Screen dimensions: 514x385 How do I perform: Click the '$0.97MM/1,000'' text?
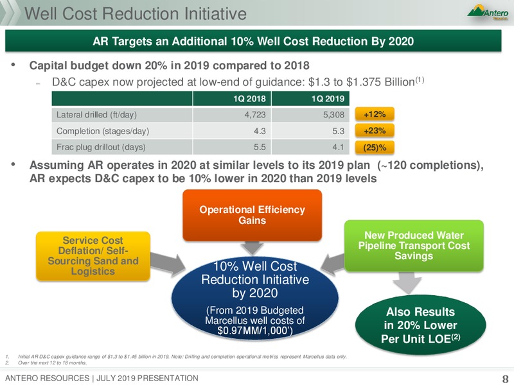255,330
